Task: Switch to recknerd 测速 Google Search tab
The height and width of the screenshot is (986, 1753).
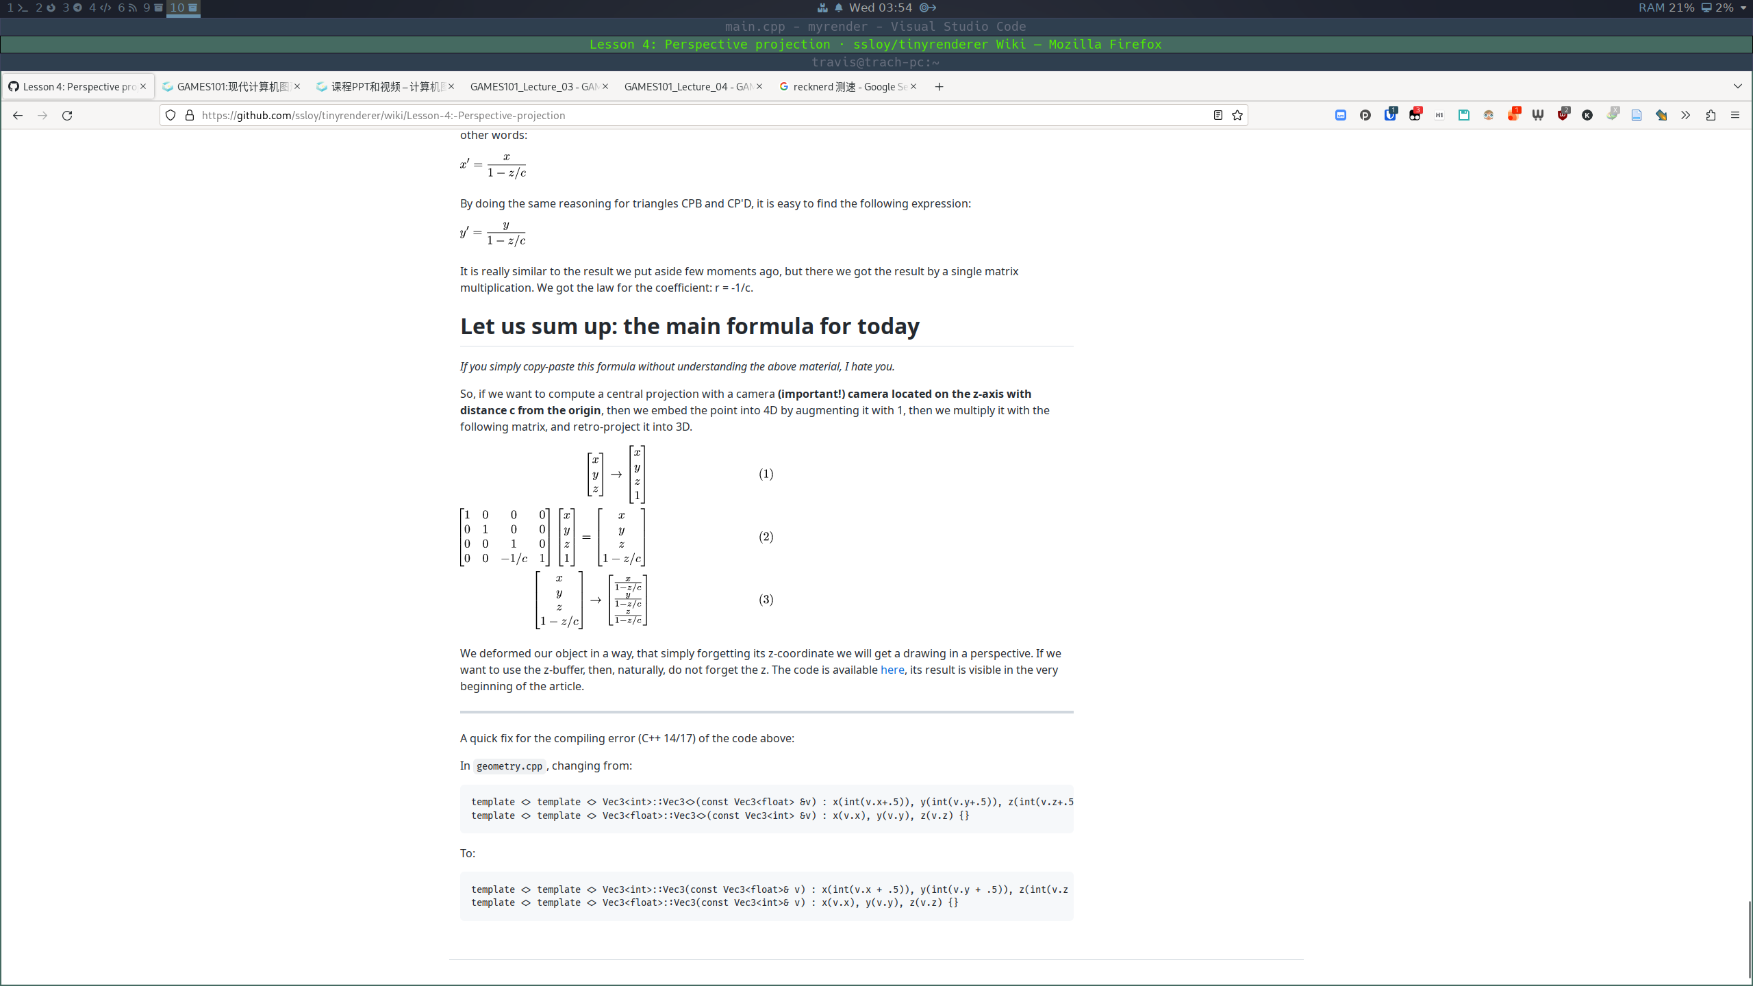Action: (x=848, y=86)
